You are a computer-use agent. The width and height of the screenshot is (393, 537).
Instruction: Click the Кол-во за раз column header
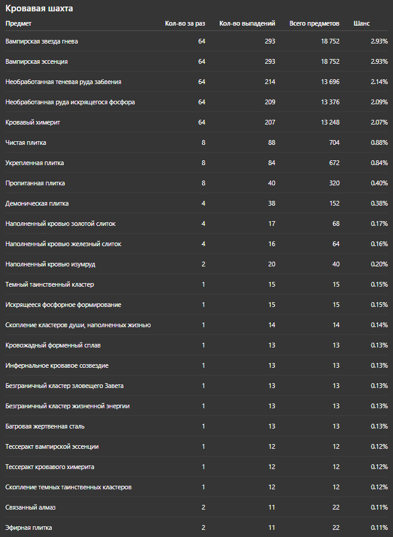click(185, 24)
